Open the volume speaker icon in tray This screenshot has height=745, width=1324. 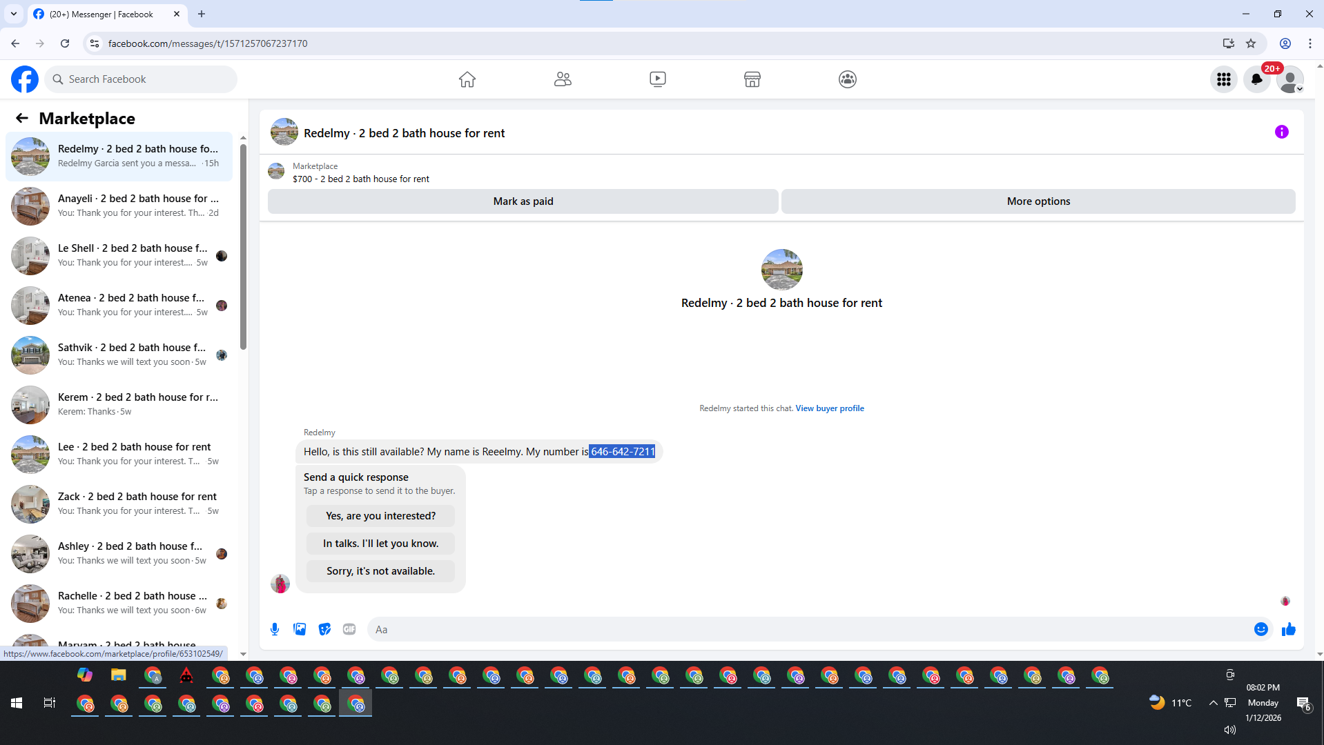[x=1229, y=730]
